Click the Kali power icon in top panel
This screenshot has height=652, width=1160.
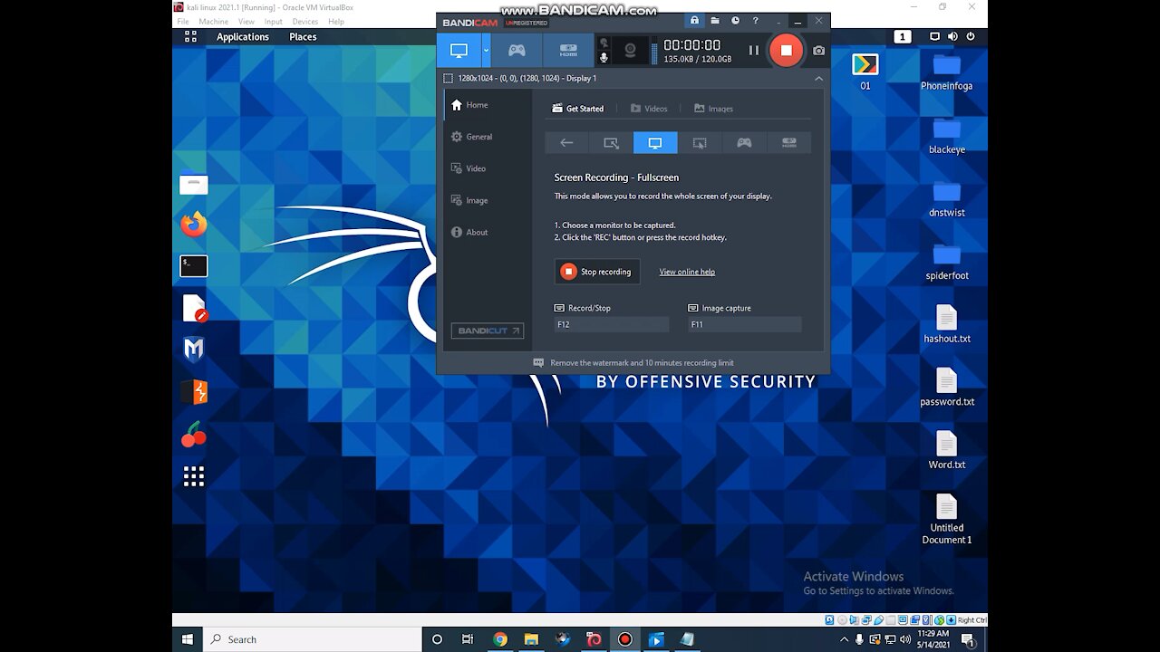click(971, 37)
